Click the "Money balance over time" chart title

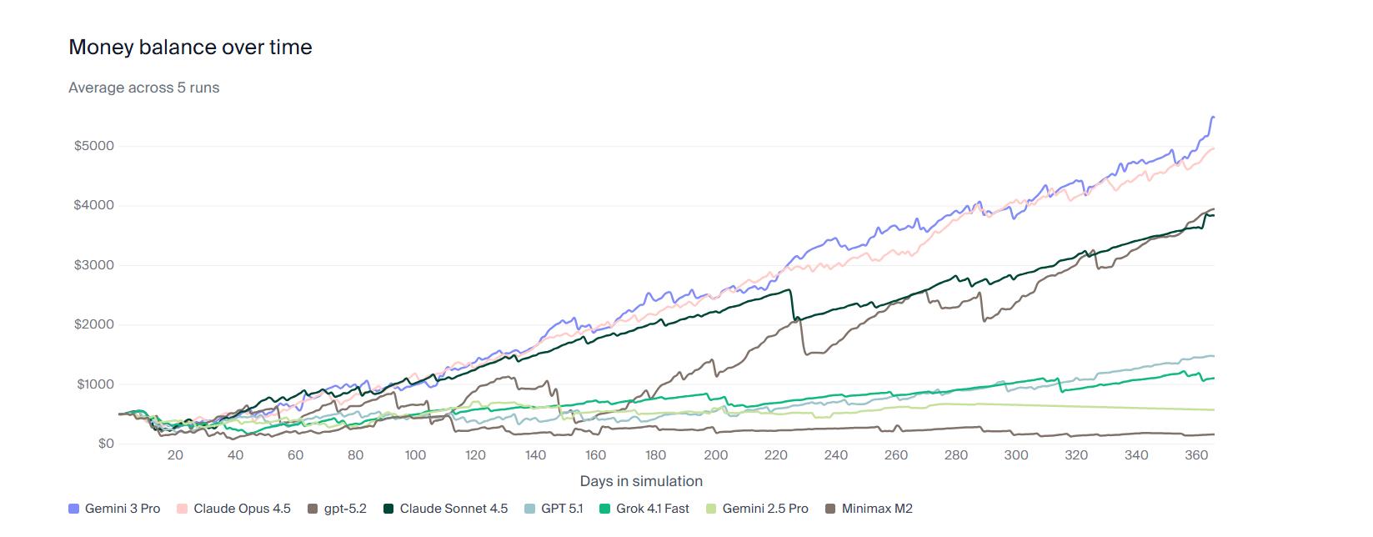coord(190,48)
